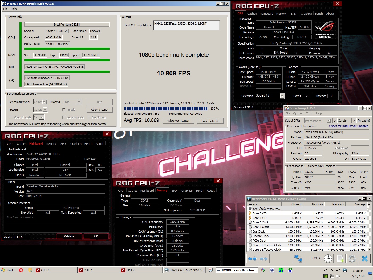The image size is (373, 280).
Task: Click Check for Intel Driver Updates link
Action: pos(348,126)
